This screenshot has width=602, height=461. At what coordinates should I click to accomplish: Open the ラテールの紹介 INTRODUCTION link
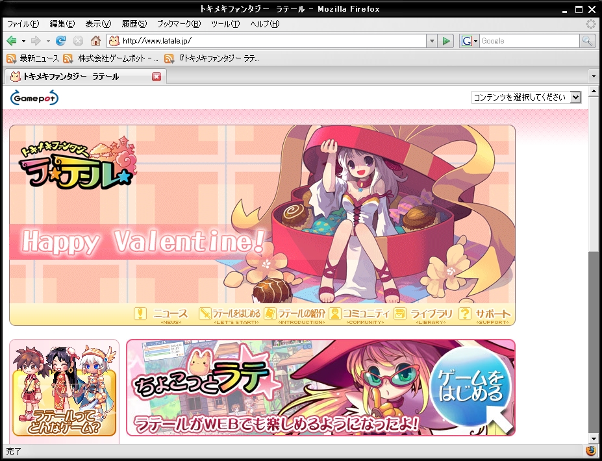coord(302,316)
